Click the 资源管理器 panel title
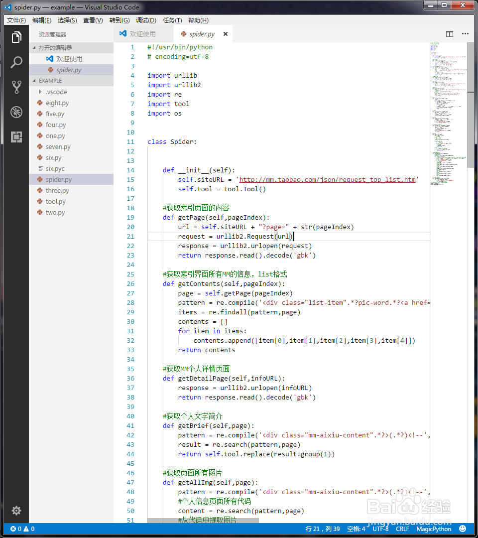Viewport: 478px width, 538px height. (52, 34)
